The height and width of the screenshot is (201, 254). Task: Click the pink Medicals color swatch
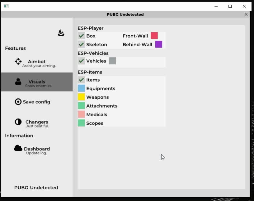tap(81, 114)
